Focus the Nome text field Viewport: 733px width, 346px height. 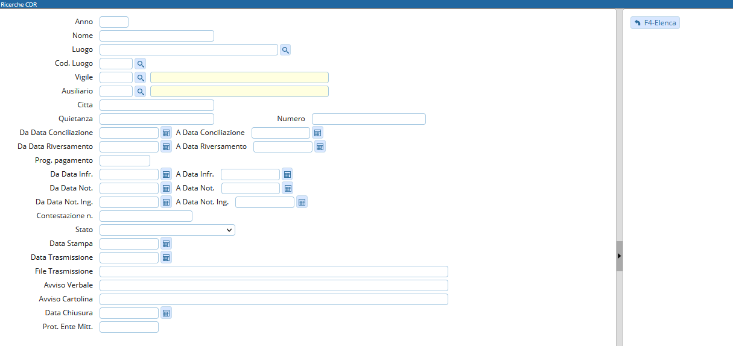point(157,36)
